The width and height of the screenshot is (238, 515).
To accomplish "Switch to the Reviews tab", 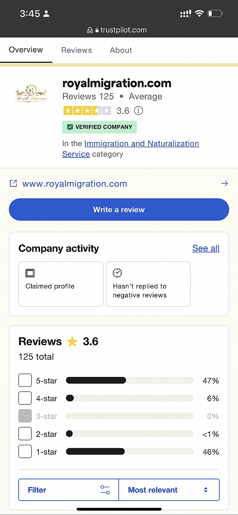I will pyautogui.click(x=77, y=50).
